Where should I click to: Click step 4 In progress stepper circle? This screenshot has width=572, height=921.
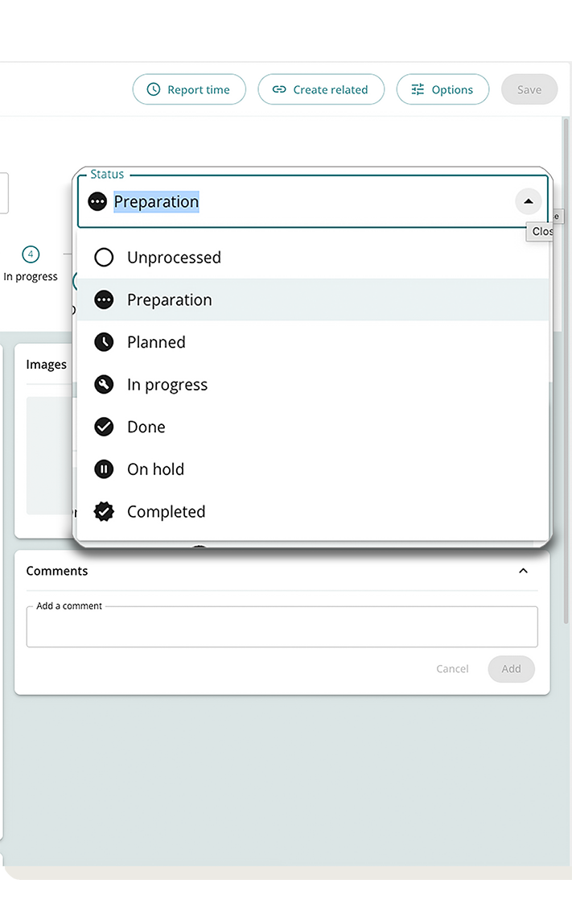pyautogui.click(x=31, y=254)
